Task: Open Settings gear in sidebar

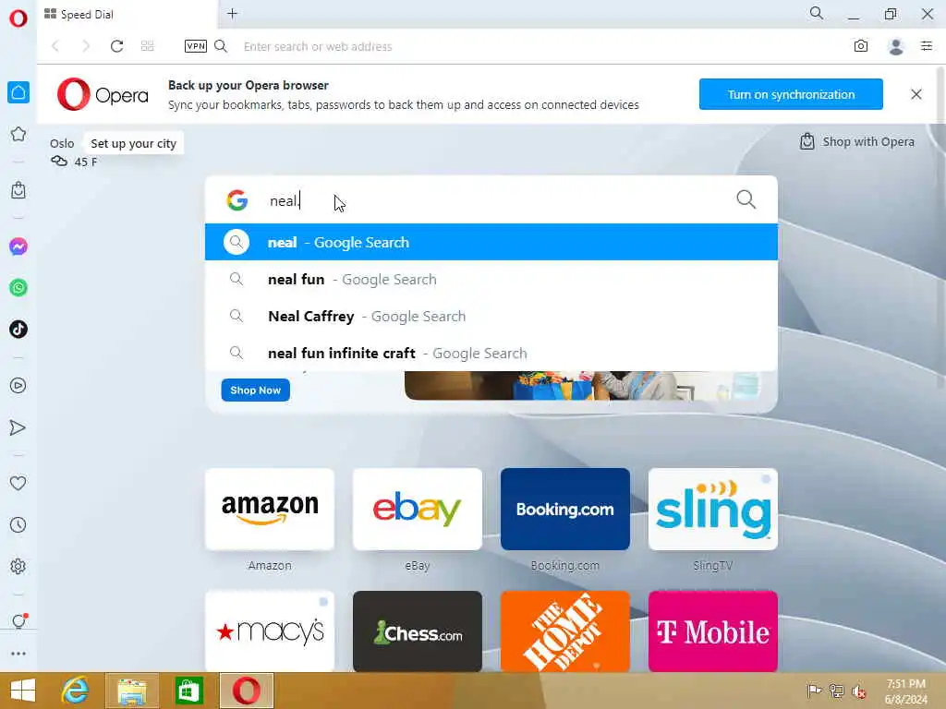Action: [18, 566]
